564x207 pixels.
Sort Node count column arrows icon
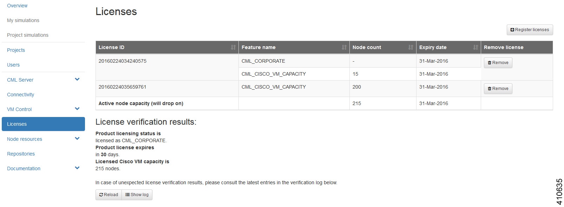(x=411, y=47)
